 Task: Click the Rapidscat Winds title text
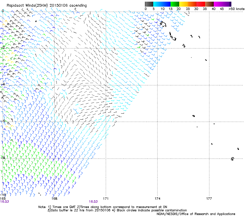tap(47, 6)
